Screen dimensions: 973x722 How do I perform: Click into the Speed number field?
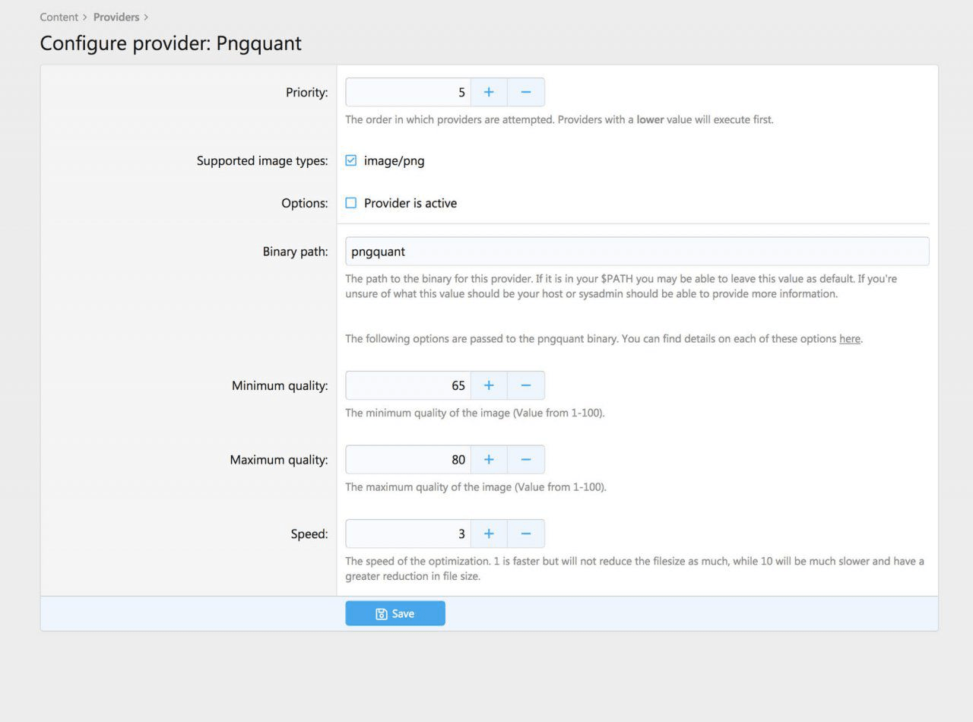coord(408,534)
